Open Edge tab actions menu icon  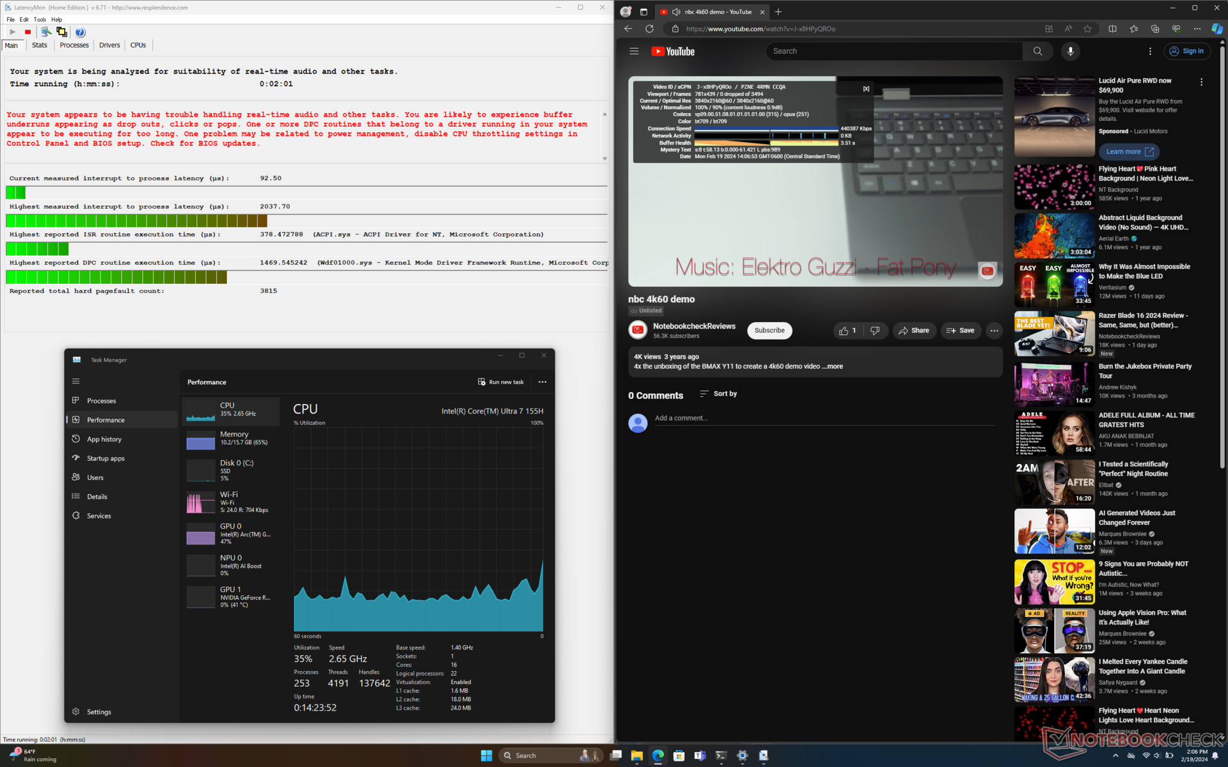[x=643, y=12]
